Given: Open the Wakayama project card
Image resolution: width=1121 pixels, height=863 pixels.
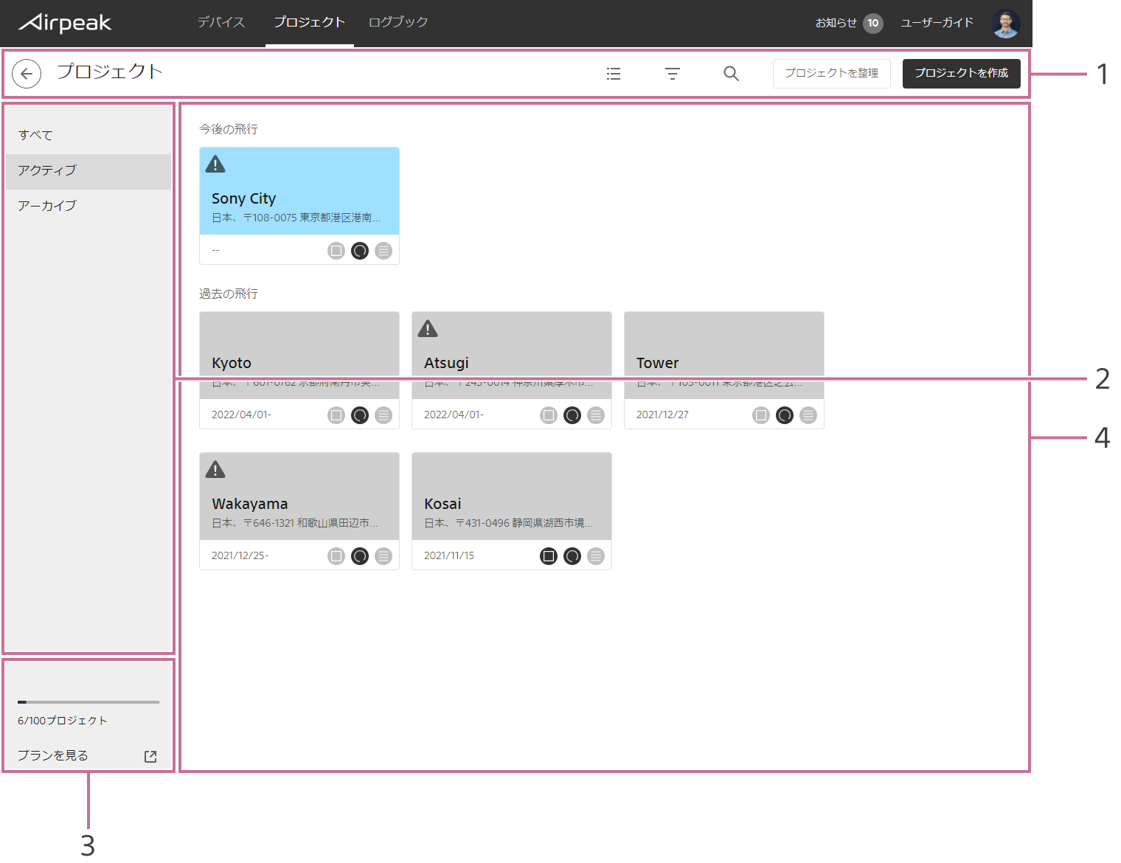Looking at the screenshot, I should [299, 511].
